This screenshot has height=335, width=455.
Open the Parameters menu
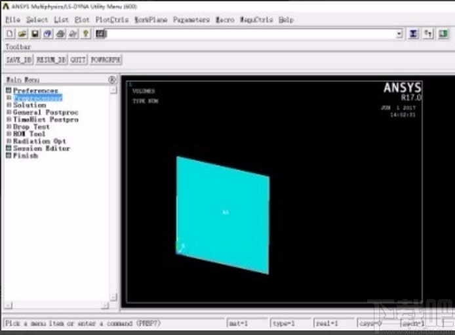click(x=191, y=20)
